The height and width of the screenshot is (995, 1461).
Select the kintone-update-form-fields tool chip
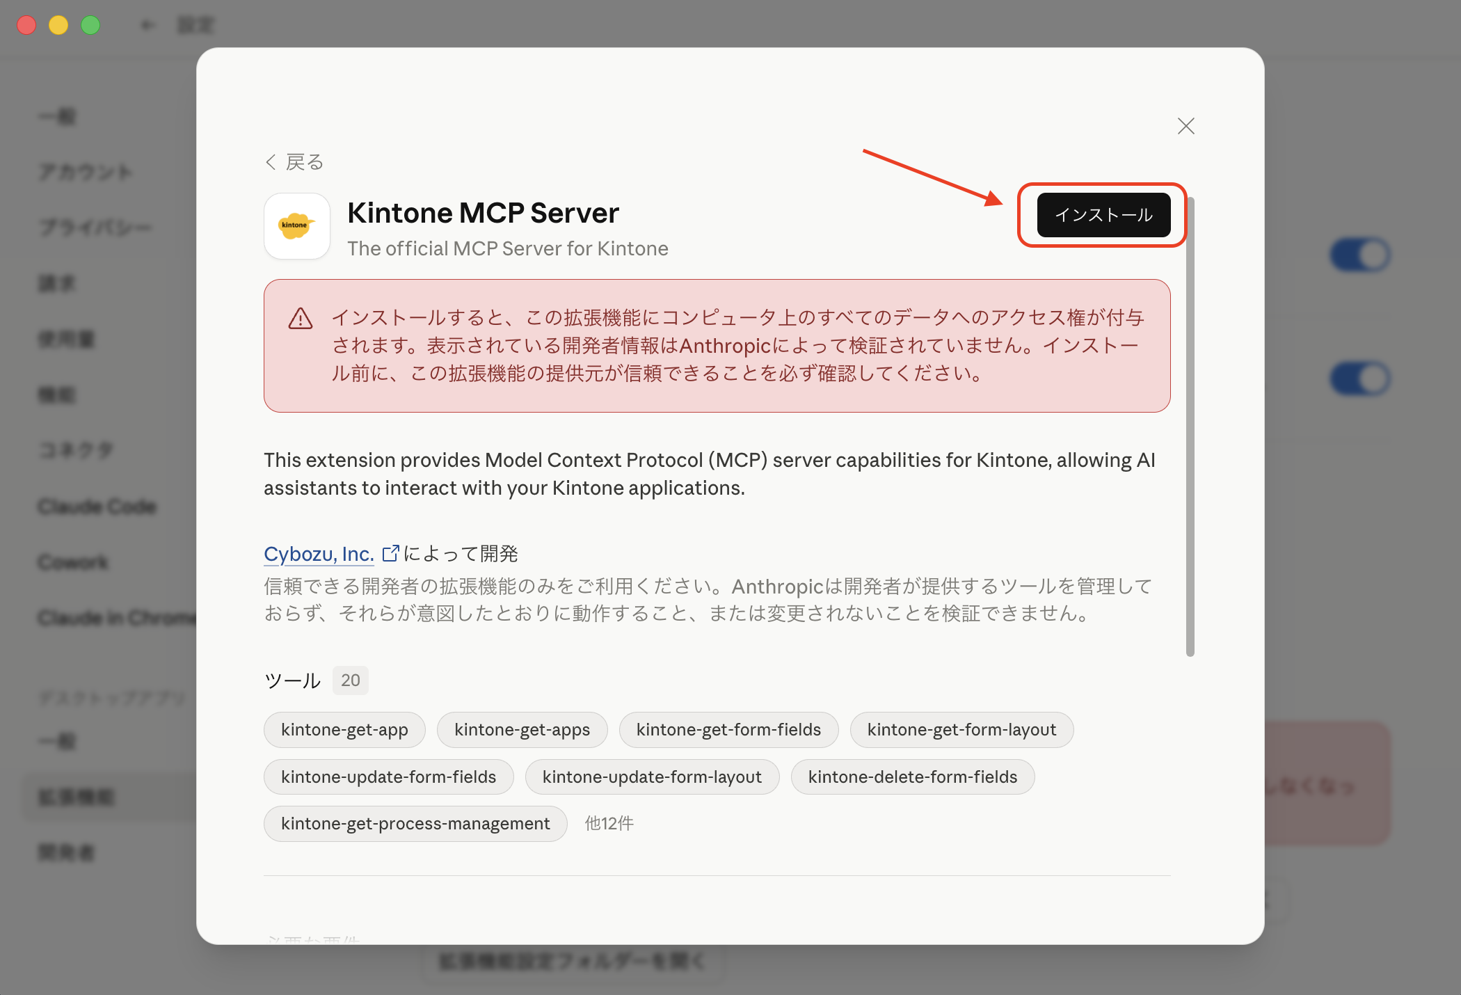click(x=388, y=777)
